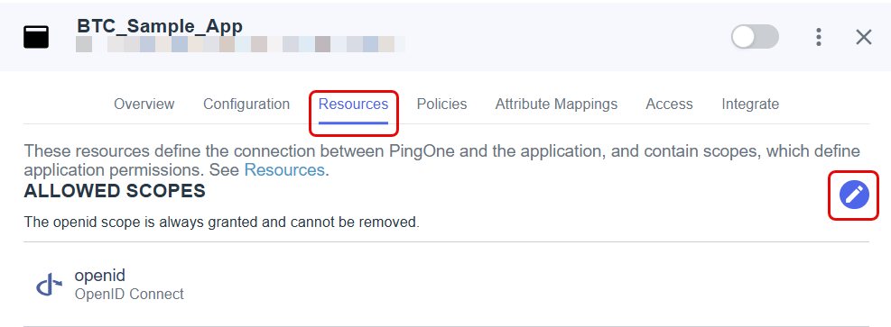891x327 pixels.
Task: Close the BTC_Sample_App details panel
Action: coord(864,38)
